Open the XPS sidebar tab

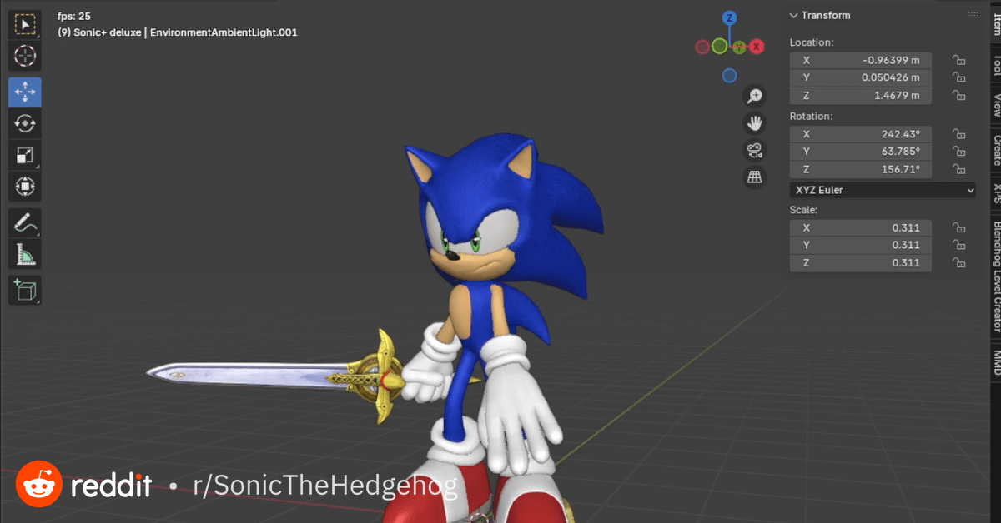tap(996, 193)
